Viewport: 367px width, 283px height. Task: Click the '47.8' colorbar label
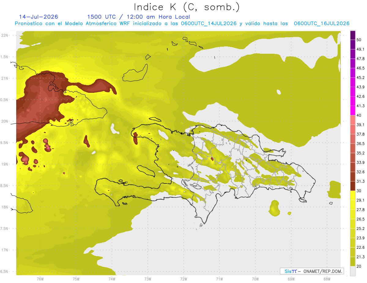[361, 59]
